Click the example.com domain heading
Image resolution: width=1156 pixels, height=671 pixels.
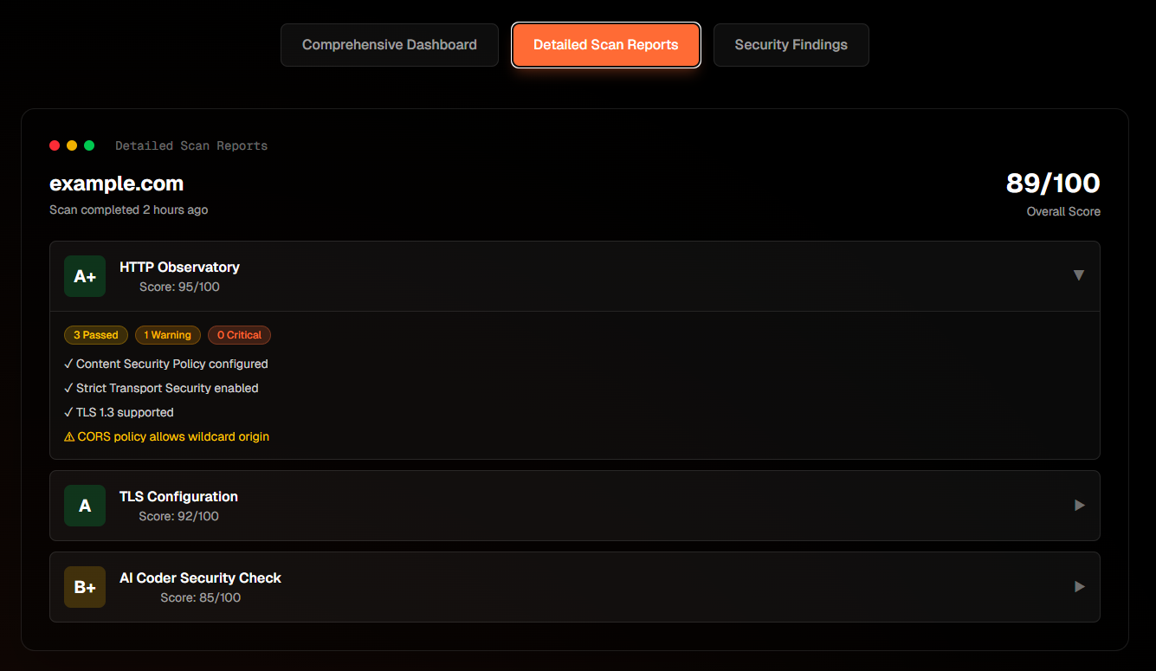116,184
